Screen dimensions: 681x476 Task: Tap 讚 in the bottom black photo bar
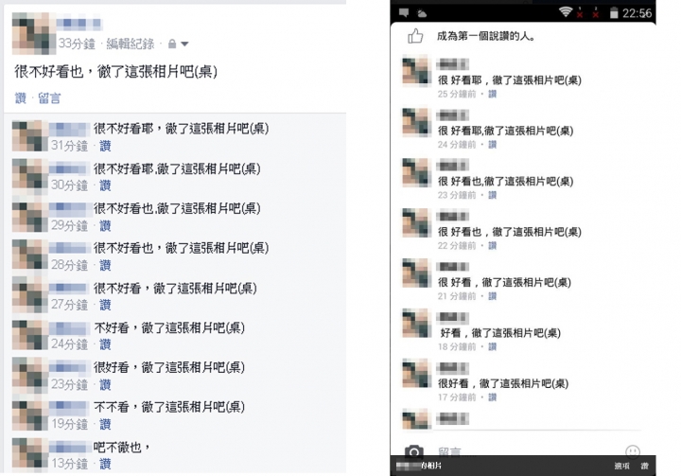tap(644, 466)
